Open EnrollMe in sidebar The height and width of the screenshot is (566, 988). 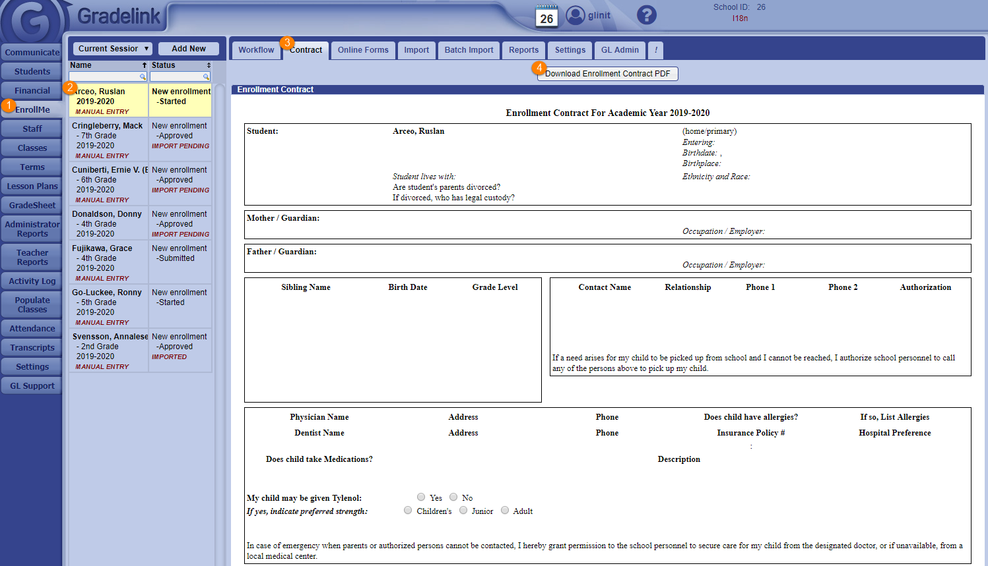33,110
